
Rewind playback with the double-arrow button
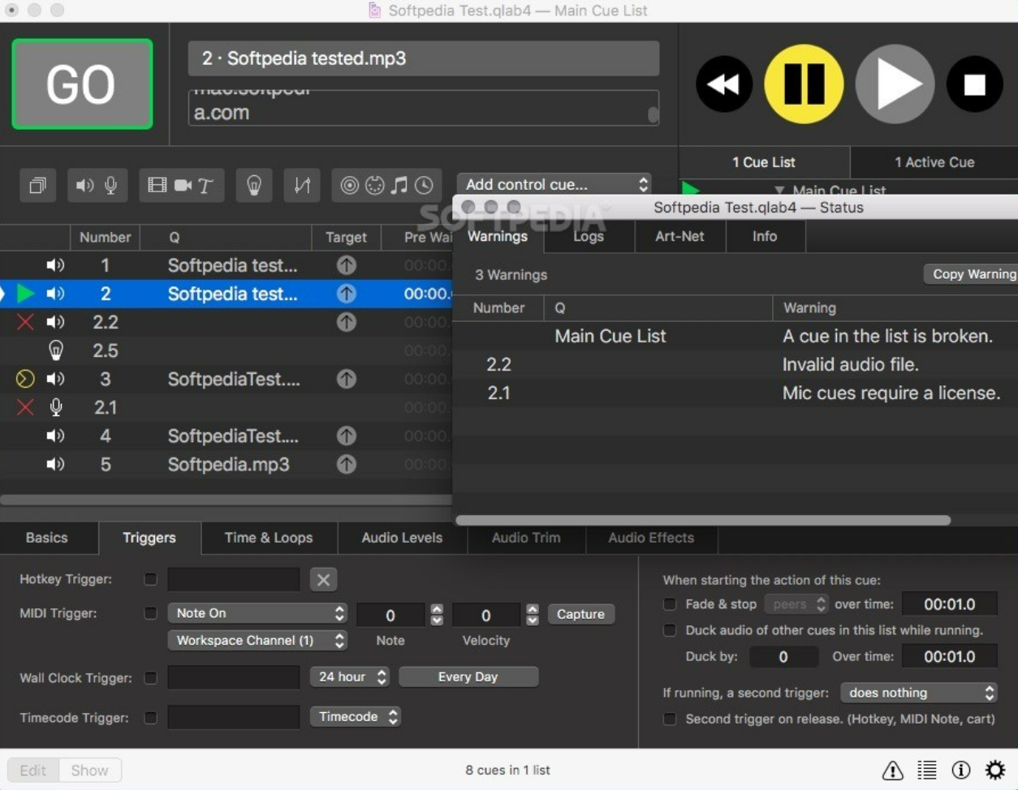723,84
